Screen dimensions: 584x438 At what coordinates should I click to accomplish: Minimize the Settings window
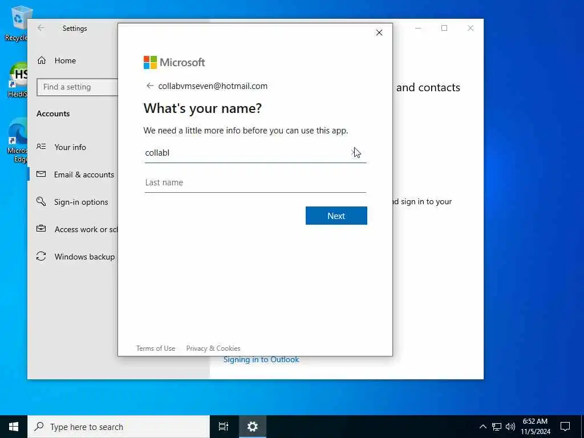(418, 28)
